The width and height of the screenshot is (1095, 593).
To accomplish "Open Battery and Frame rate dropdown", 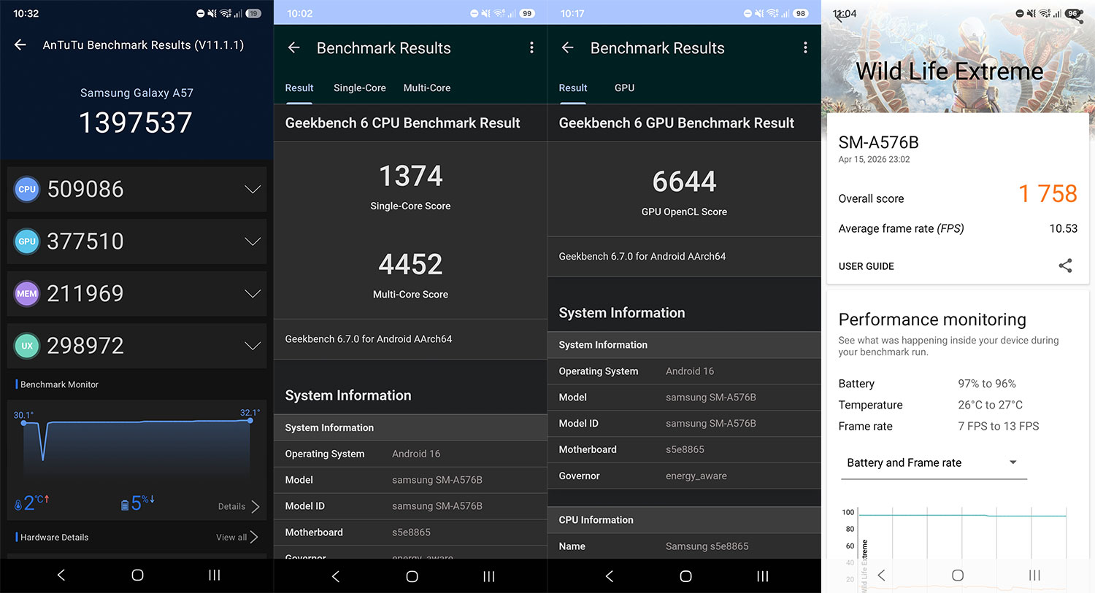I will pyautogui.click(x=934, y=463).
